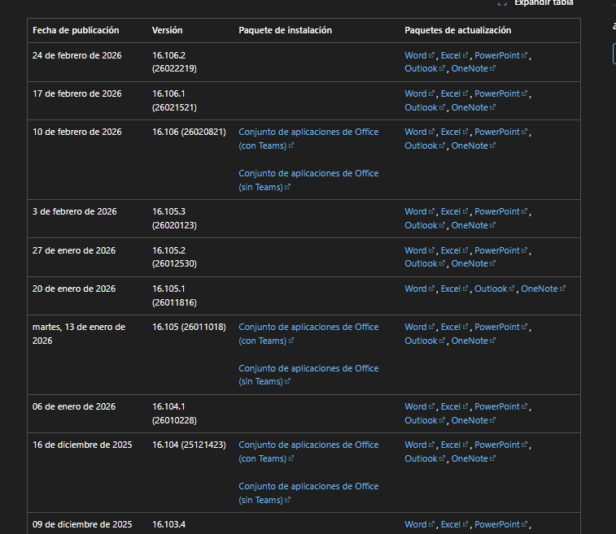Open PowerPoint update for 16.105.3 row
This screenshot has height=534, width=616.
click(501, 211)
